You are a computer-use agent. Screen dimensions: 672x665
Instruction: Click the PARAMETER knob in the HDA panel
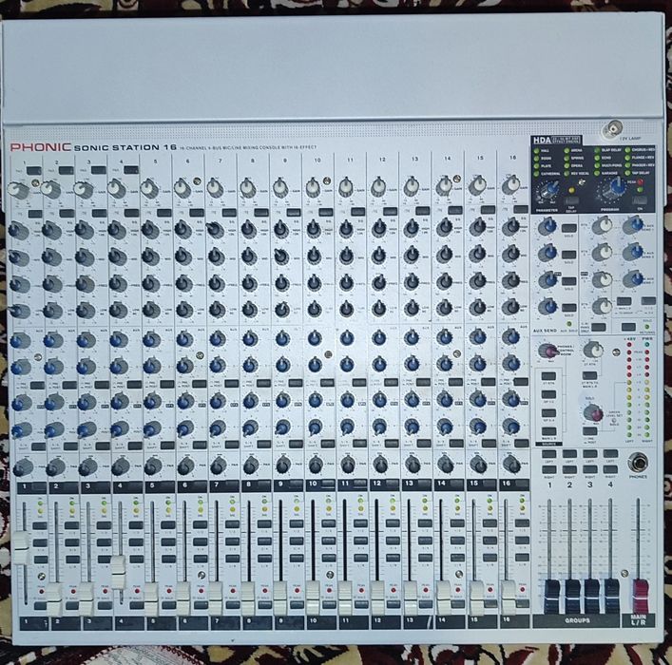(x=547, y=188)
